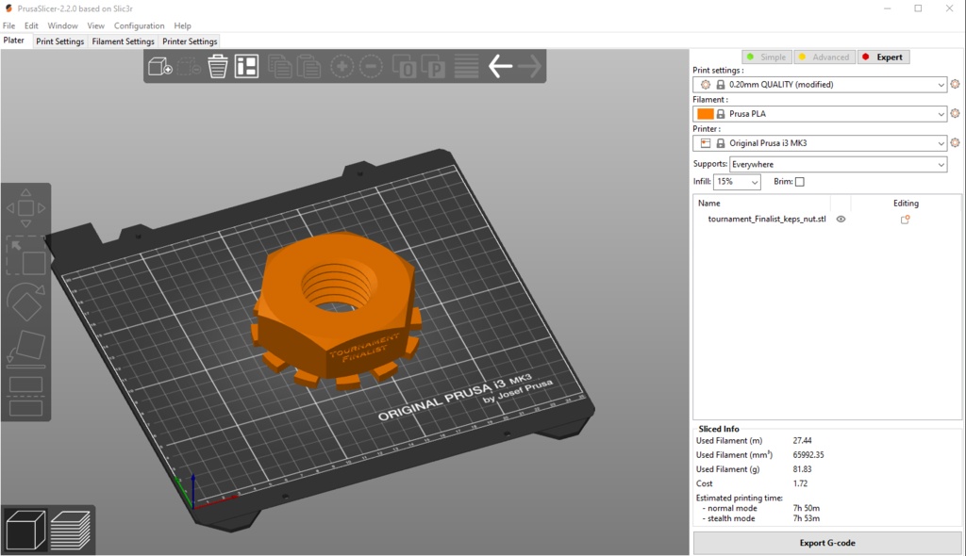Image resolution: width=966 pixels, height=556 pixels.
Task: Open the Printer preset dropdown
Action: click(820, 143)
